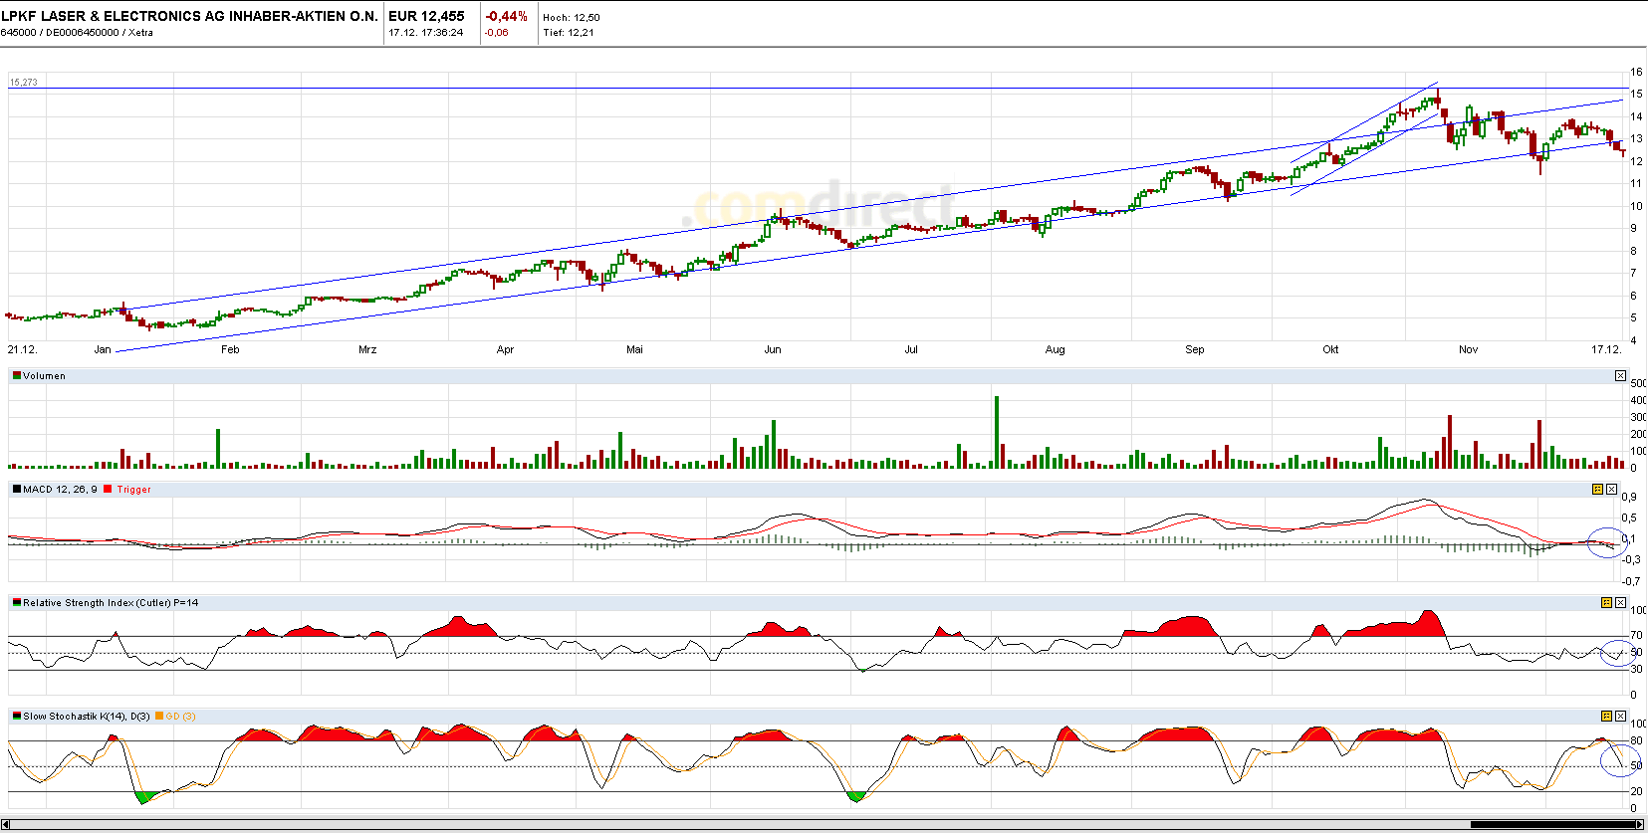Click the horizontal scrollbar left arrow
Image resolution: width=1648 pixels, height=833 pixels.
point(5,824)
